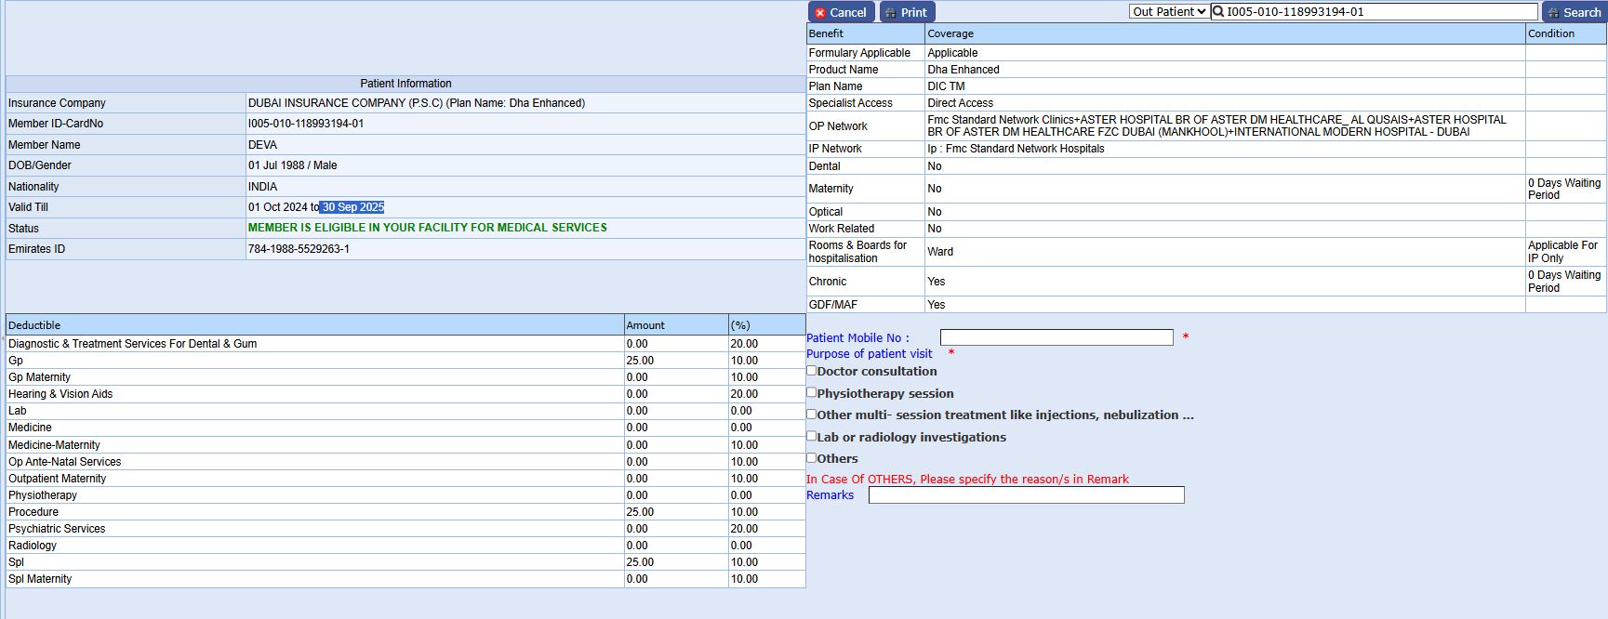Click the Deductible column header
Viewport: 1608px width, 619px height.
click(x=34, y=325)
